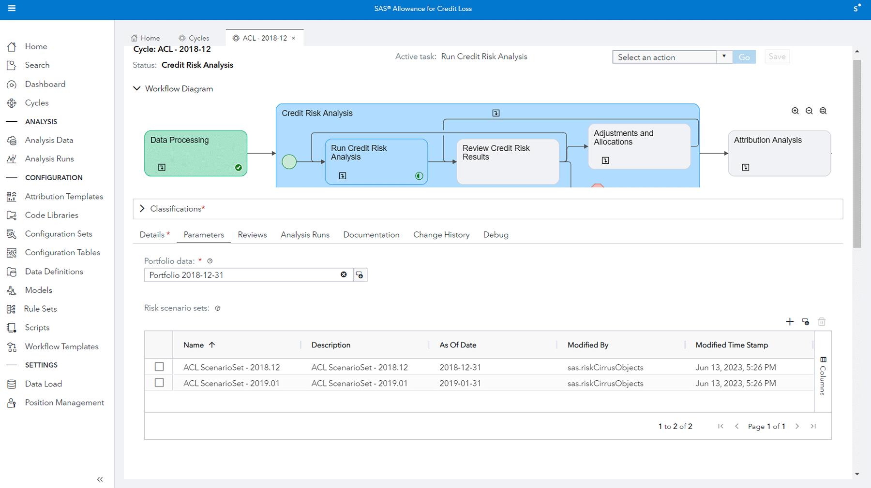
Task: Collapse the Analysis sidebar group
Action: pos(12,122)
